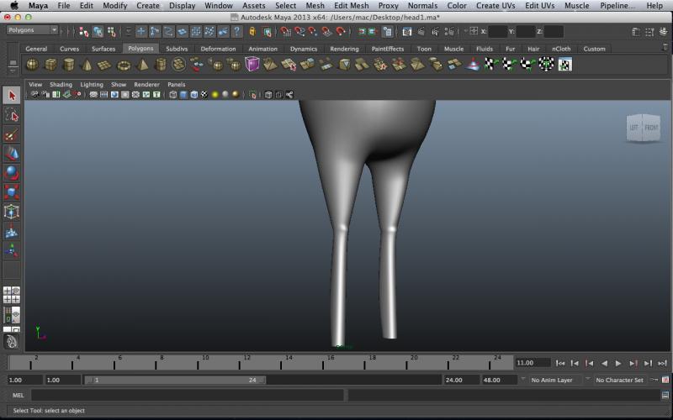Toggle smooth shade all cube in panel toolbar
The width and height of the screenshot is (673, 420).
point(183,95)
